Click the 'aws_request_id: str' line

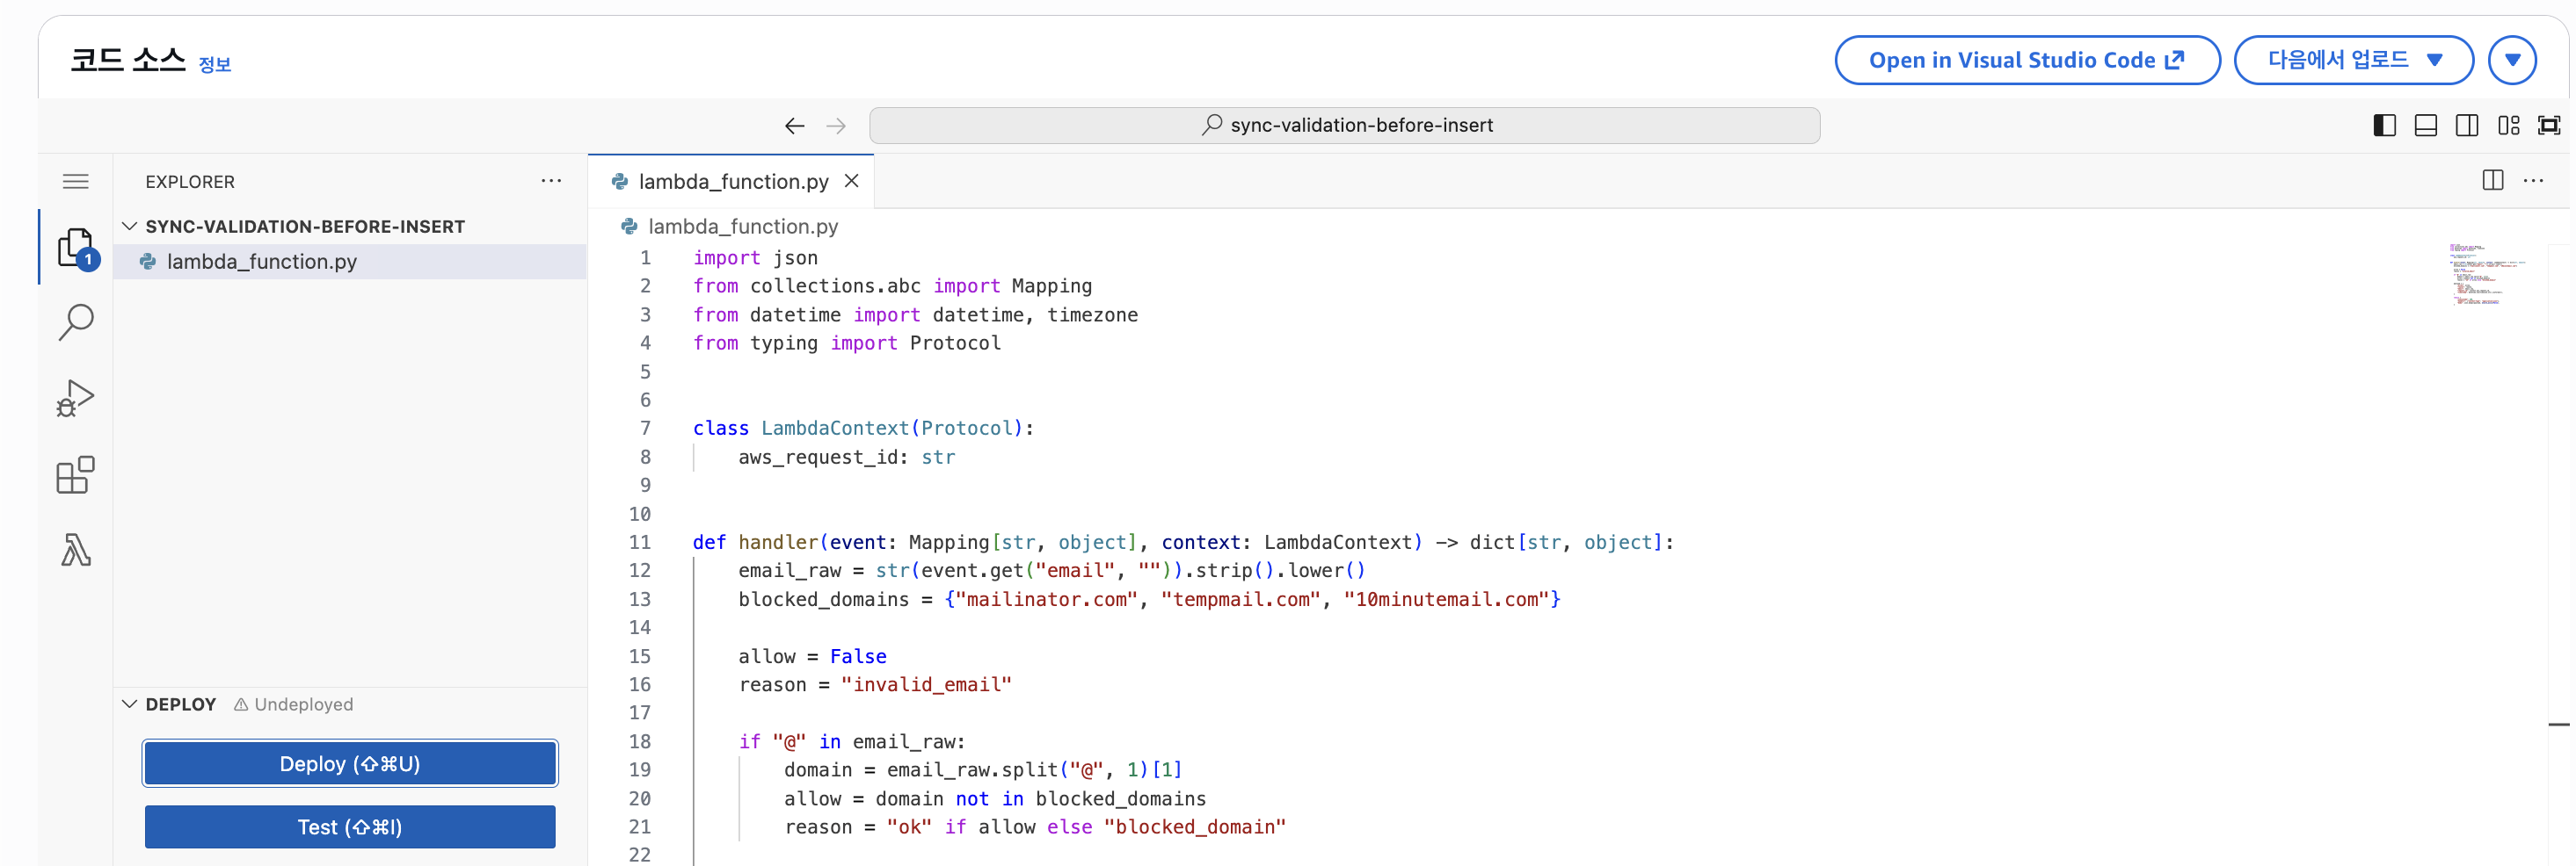click(x=846, y=458)
